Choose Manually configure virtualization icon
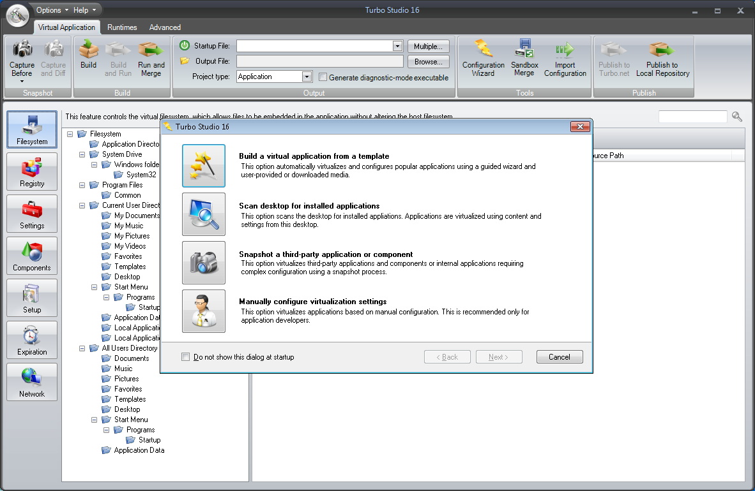This screenshot has height=491, width=755. (x=204, y=311)
